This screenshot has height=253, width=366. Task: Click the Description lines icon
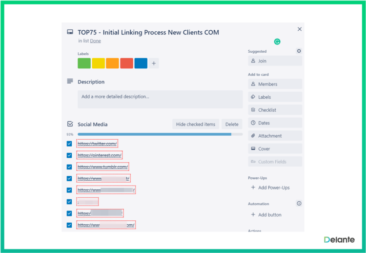tap(70, 81)
